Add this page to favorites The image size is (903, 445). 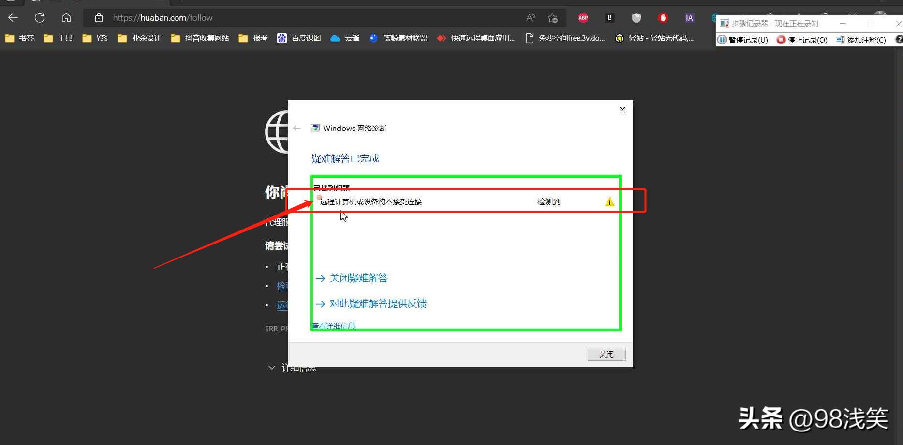(552, 17)
